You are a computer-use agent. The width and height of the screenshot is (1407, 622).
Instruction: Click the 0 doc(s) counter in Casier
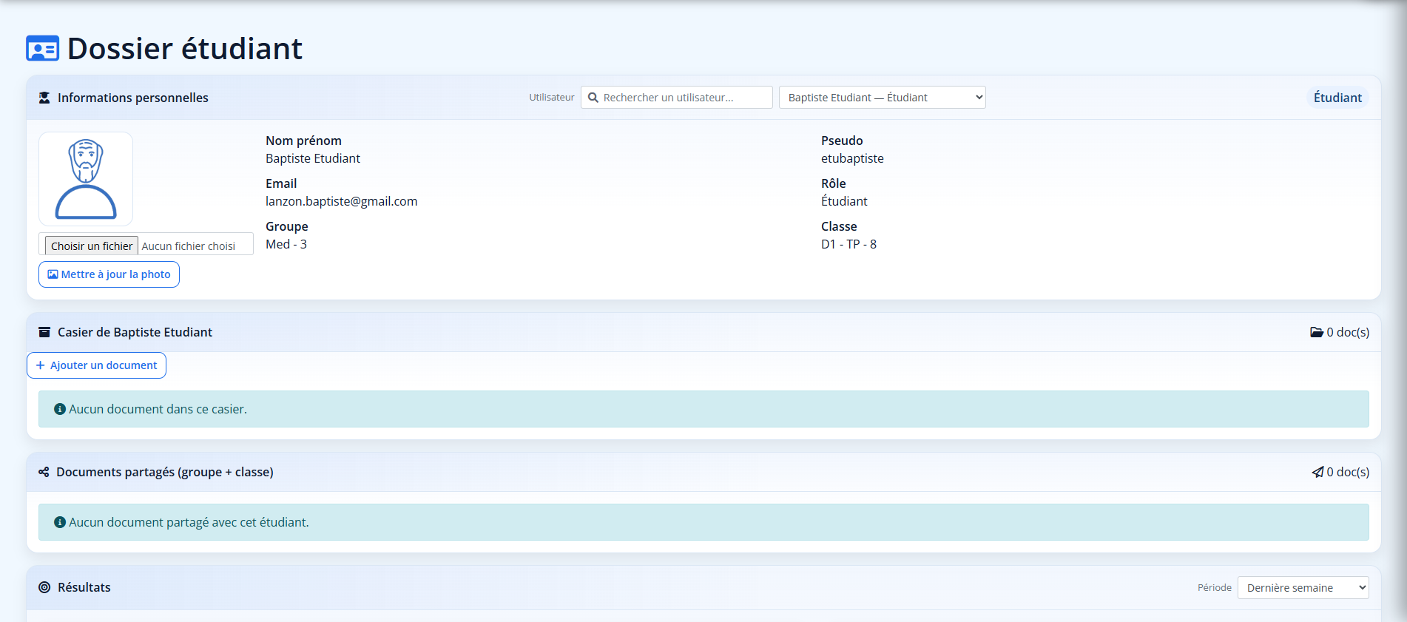pos(1347,332)
